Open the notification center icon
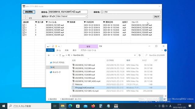The image size is (195, 109). coord(190,106)
